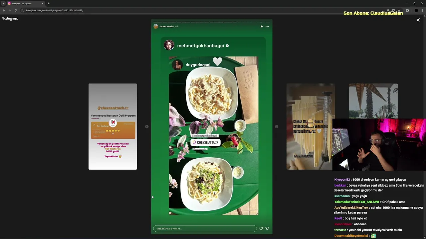Click the browser forward button
The width and height of the screenshot is (426, 239).
pos(9,10)
